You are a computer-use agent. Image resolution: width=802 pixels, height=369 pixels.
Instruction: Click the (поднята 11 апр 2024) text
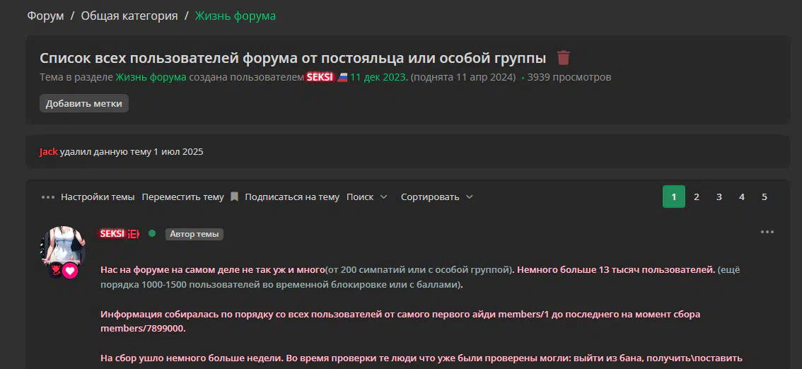(x=463, y=77)
